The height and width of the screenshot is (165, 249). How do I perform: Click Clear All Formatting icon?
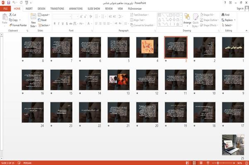point(90,17)
